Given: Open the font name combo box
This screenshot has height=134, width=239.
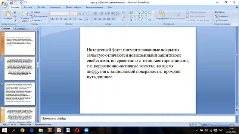Looking at the screenshot, I should pos(60,14).
